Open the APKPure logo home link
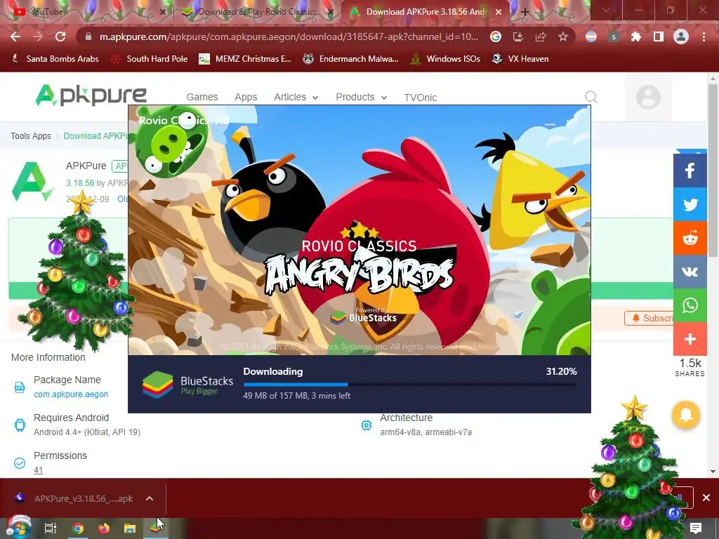The image size is (719, 539). [91, 95]
